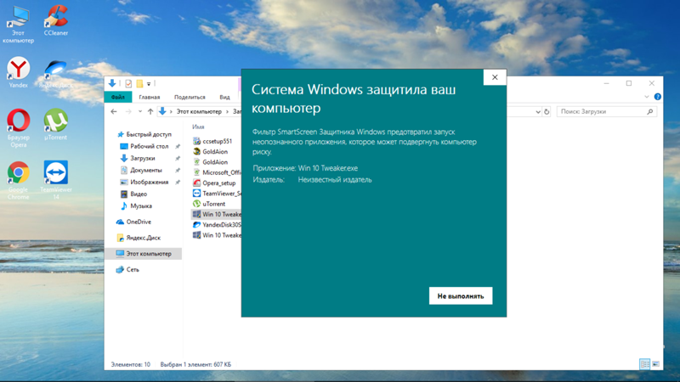Open Музыка in the navigation pane
This screenshot has height=382, width=680.
[x=141, y=205]
